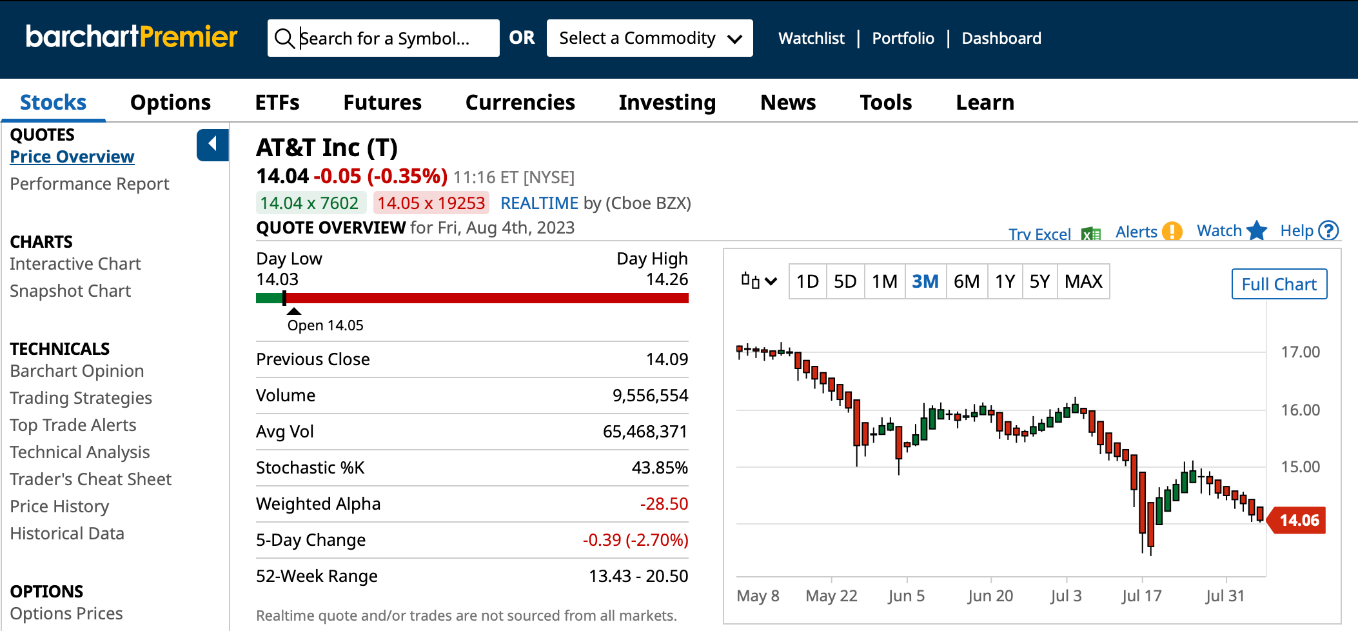The height and width of the screenshot is (631, 1358).
Task: Select the 1D chart period
Action: point(807,281)
